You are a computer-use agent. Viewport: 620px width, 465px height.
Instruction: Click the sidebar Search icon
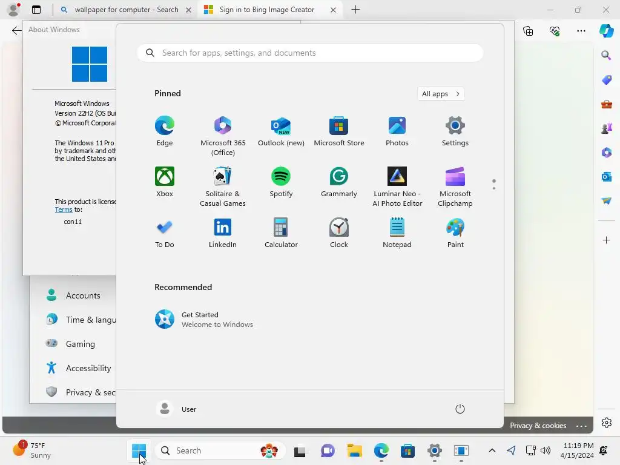tap(606, 55)
